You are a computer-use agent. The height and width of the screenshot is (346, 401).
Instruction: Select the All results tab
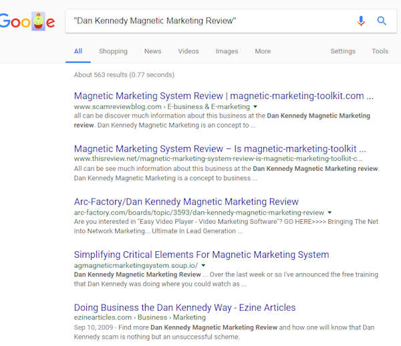(x=78, y=51)
